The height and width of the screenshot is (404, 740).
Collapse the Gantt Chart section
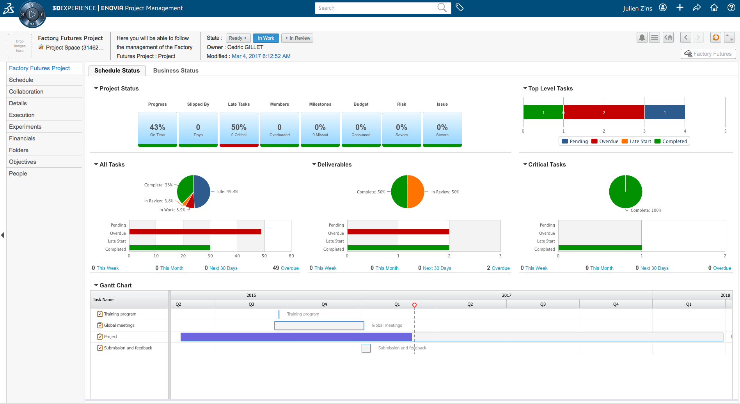pyautogui.click(x=96, y=285)
